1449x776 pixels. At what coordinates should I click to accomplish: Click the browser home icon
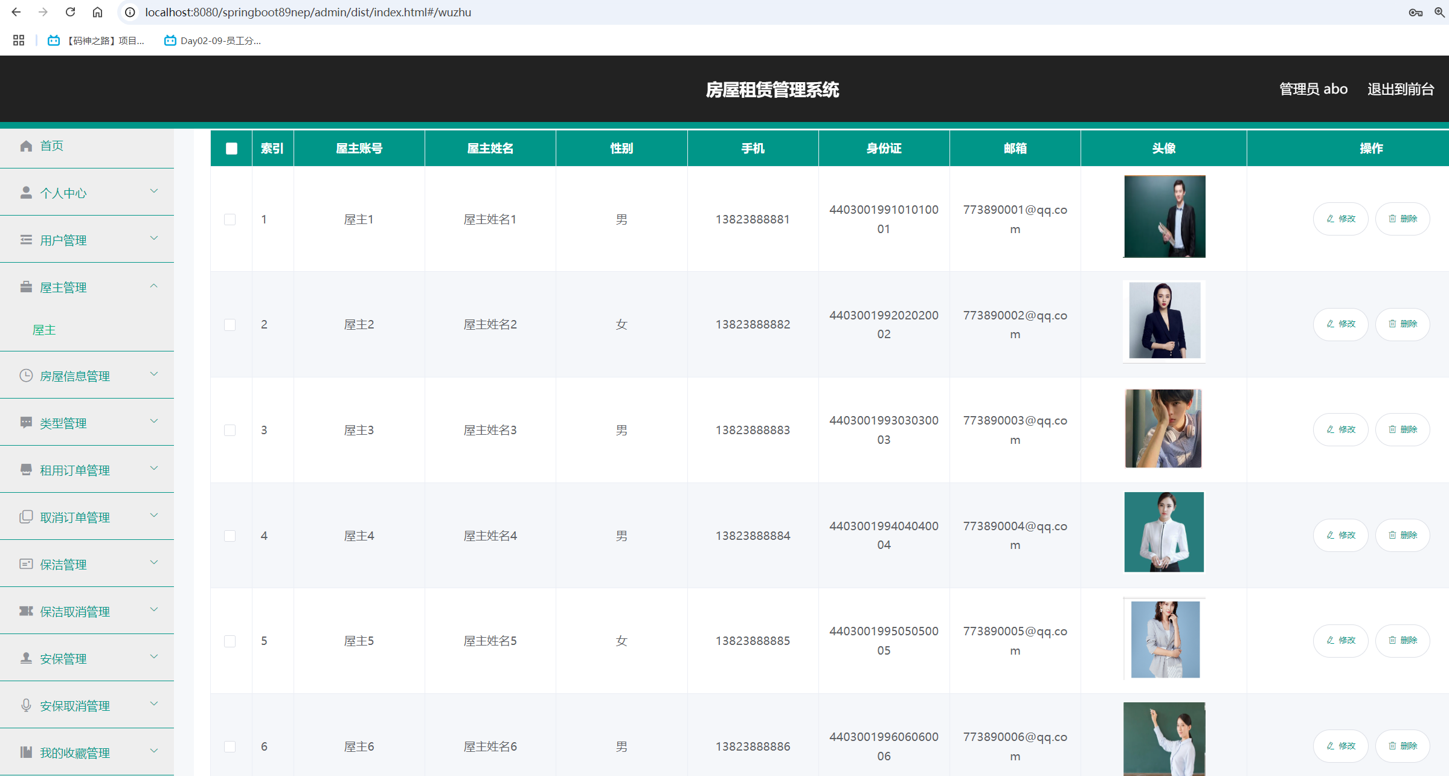pyautogui.click(x=97, y=12)
